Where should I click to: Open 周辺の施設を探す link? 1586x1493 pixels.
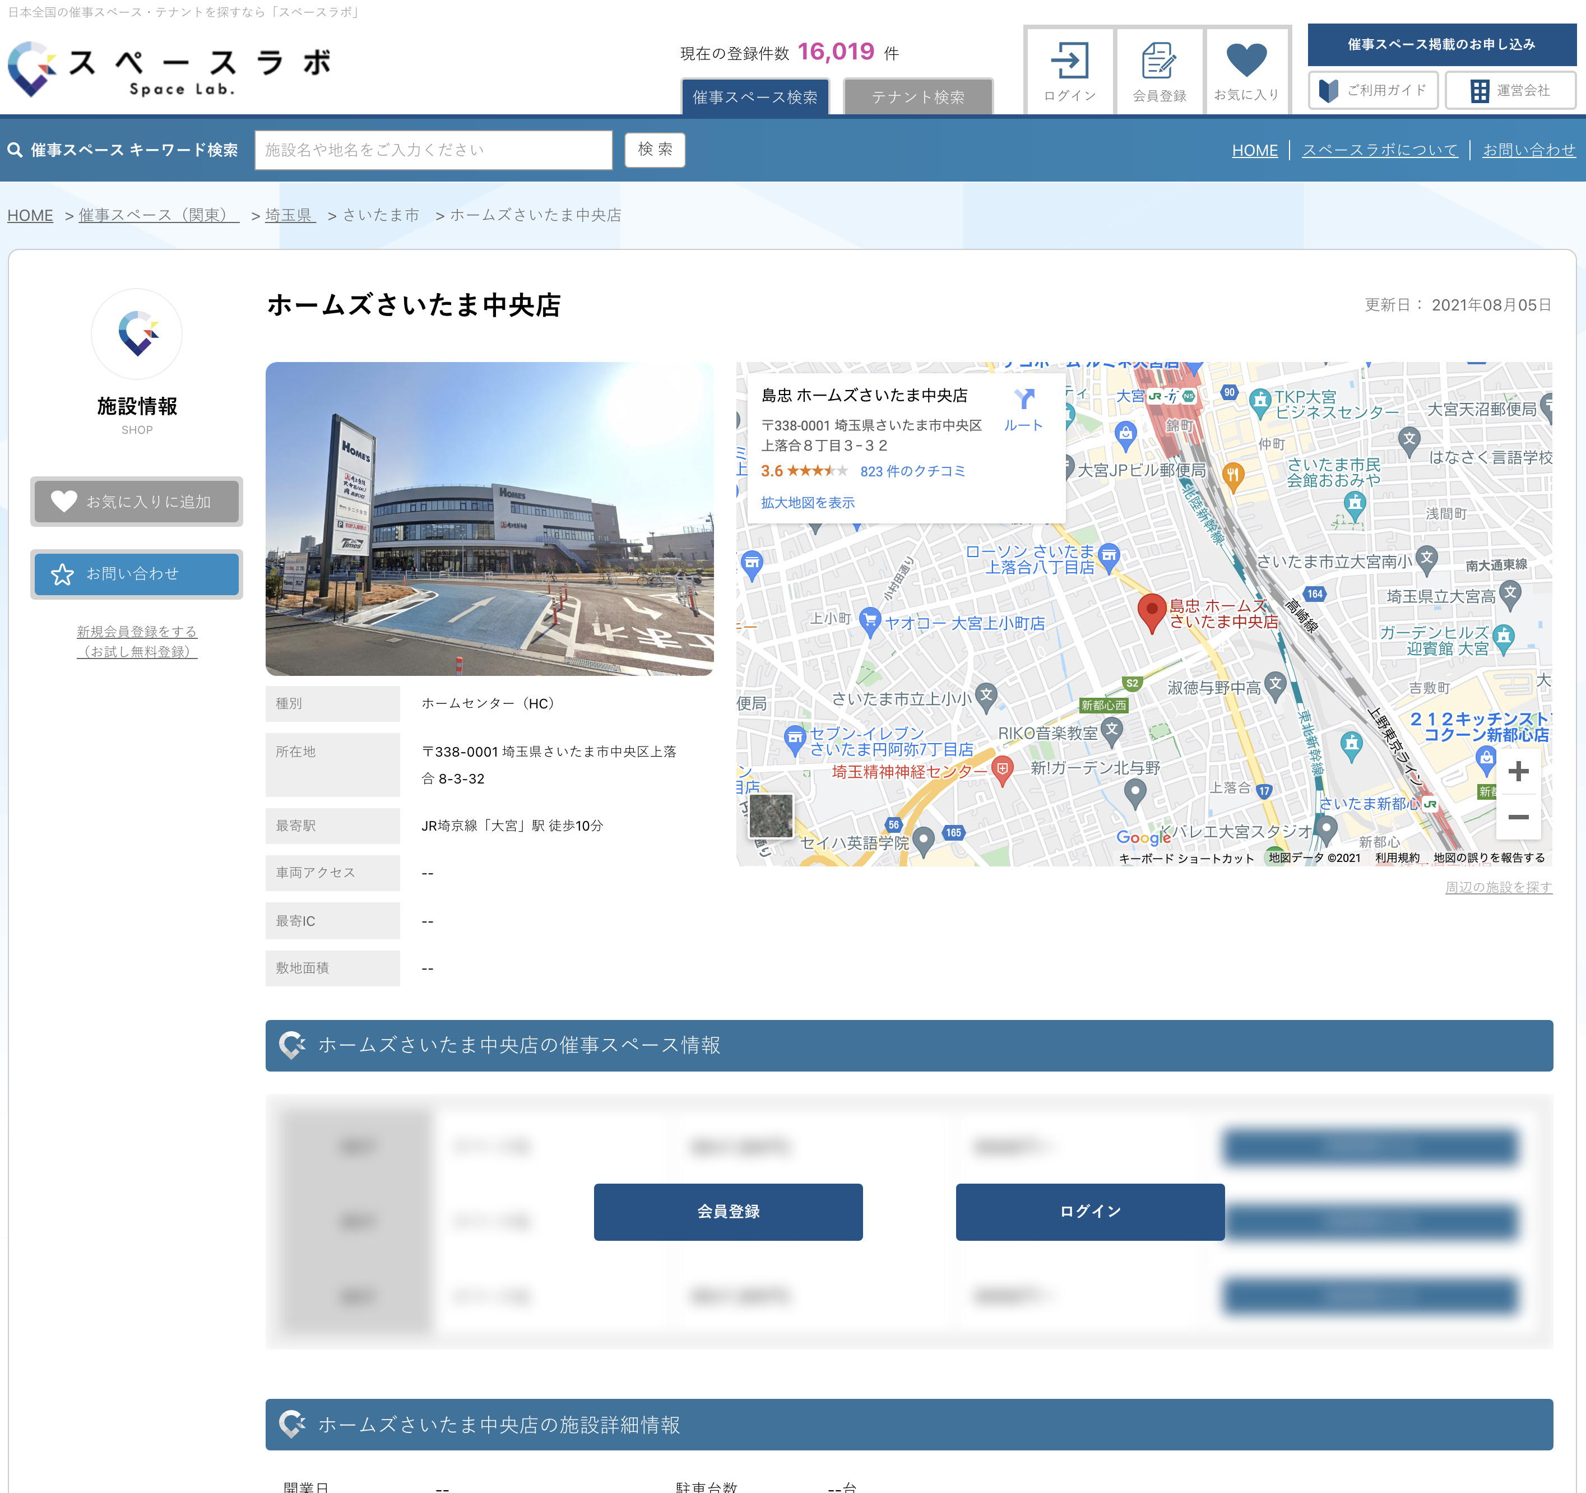[x=1498, y=887]
